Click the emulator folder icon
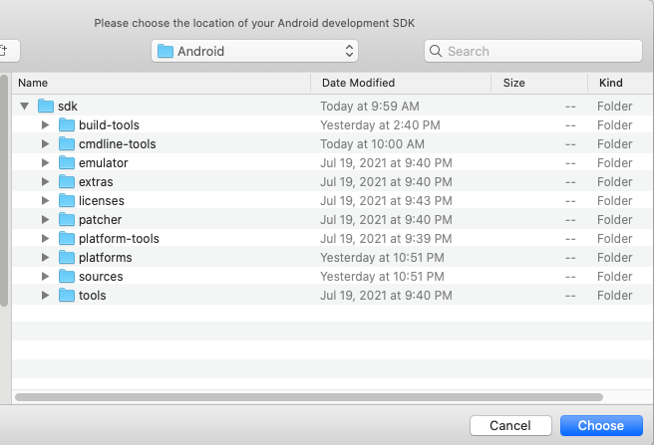Viewport: 654px width, 445px height. pyautogui.click(x=67, y=162)
